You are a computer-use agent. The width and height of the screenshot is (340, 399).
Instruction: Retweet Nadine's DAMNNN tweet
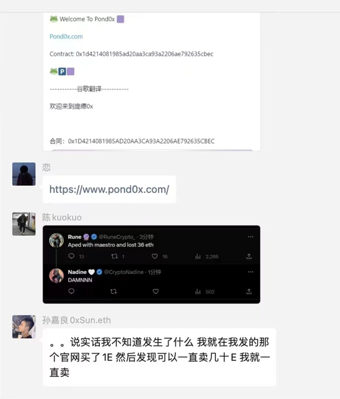(x=114, y=291)
